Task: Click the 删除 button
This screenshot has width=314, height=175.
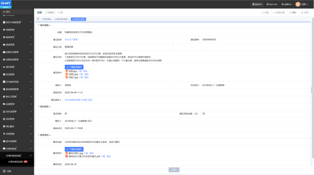Action: [x=293, y=13]
